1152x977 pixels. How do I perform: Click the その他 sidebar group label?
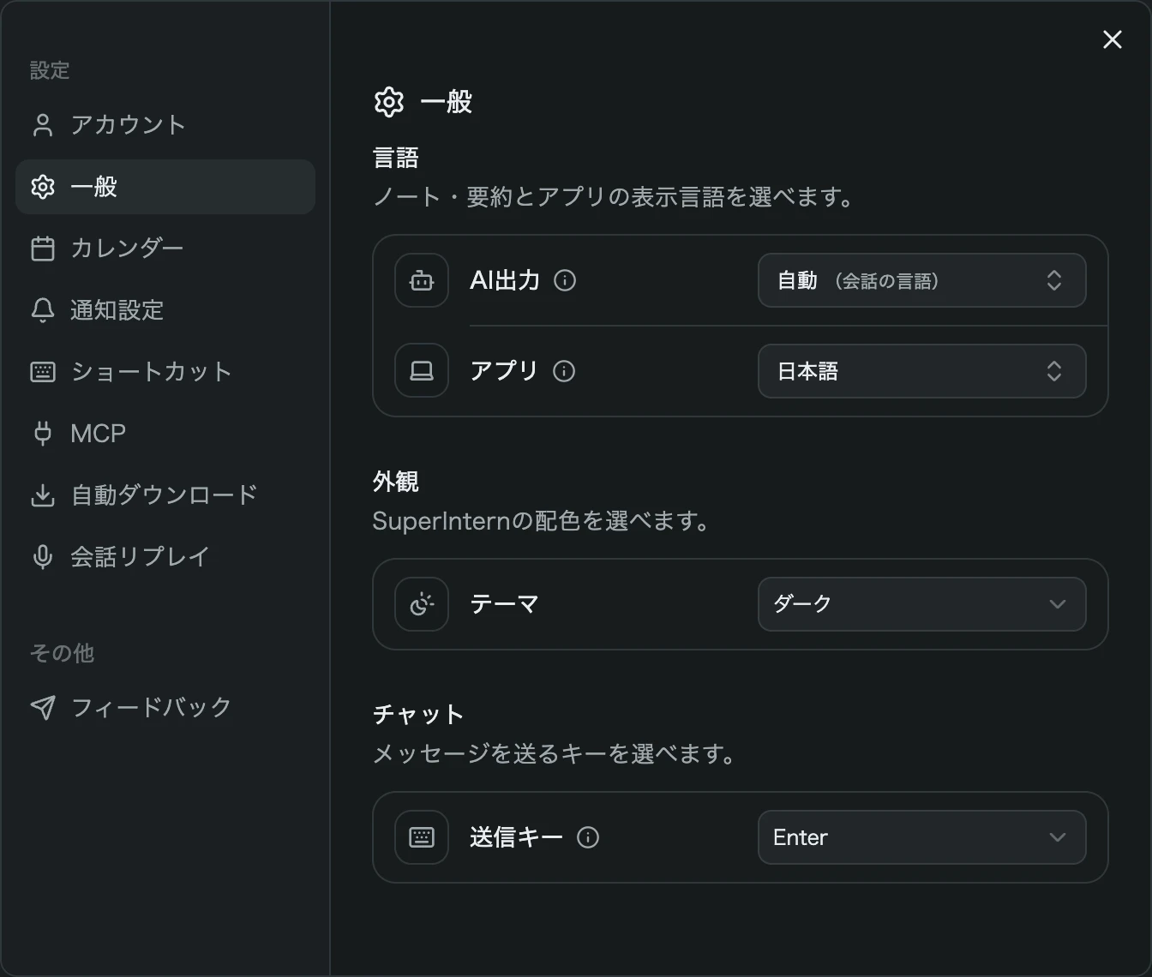tap(62, 653)
